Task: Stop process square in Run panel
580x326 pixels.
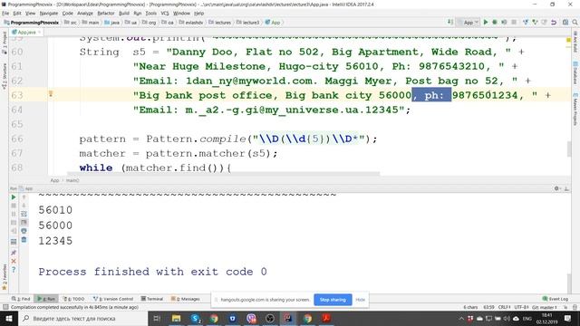Action: click(x=14, y=206)
